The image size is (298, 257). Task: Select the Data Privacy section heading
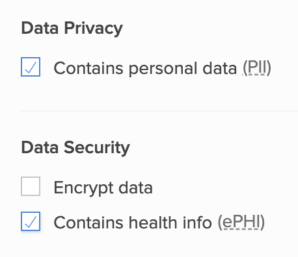pyautogui.click(x=72, y=29)
